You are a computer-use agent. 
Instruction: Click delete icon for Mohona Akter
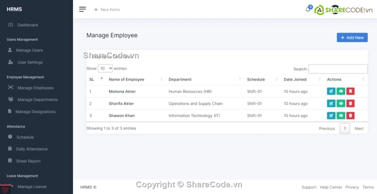click(x=350, y=91)
